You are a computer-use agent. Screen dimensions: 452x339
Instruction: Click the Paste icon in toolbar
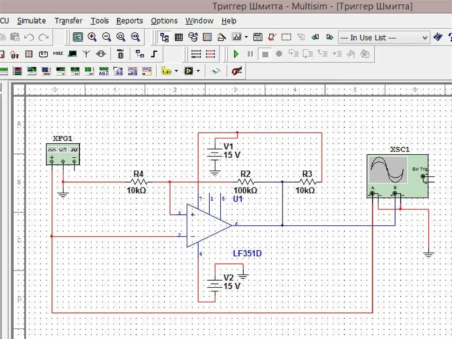point(15,37)
